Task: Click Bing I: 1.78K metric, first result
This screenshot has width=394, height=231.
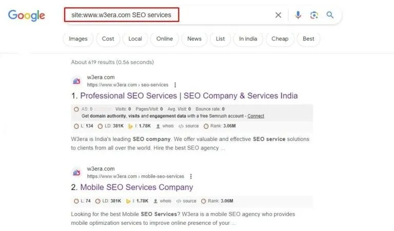Action: (x=140, y=126)
